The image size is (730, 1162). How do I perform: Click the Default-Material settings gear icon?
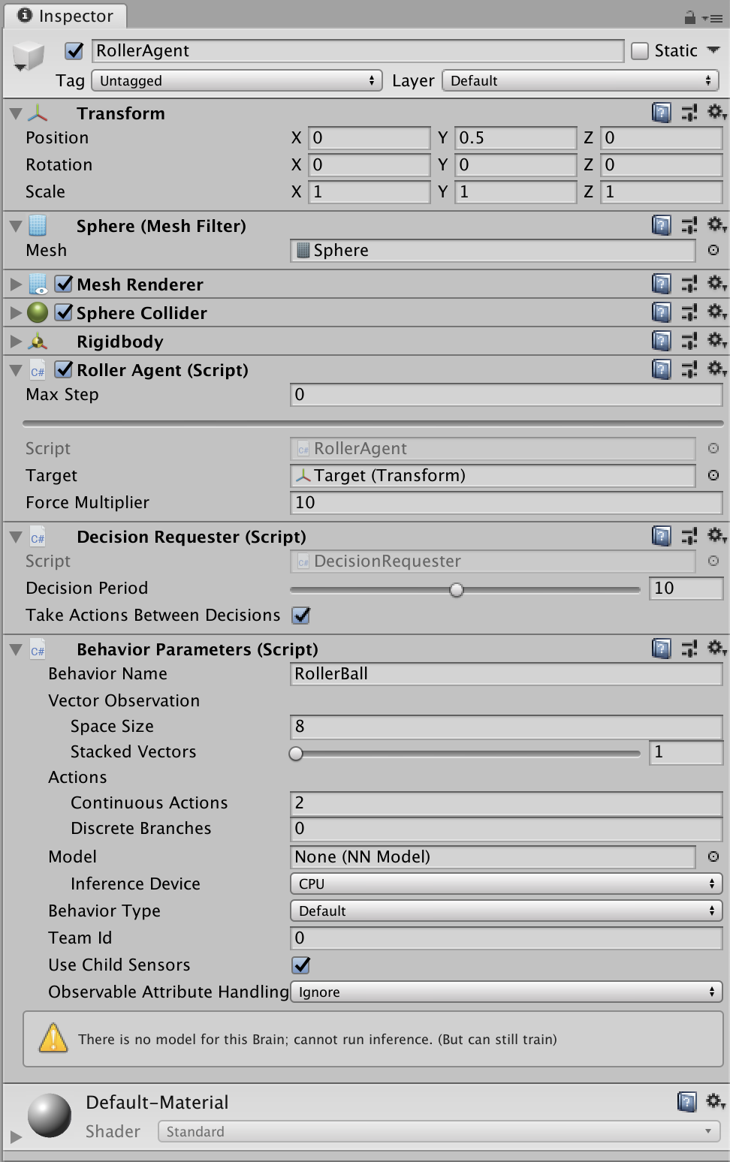712,1102
